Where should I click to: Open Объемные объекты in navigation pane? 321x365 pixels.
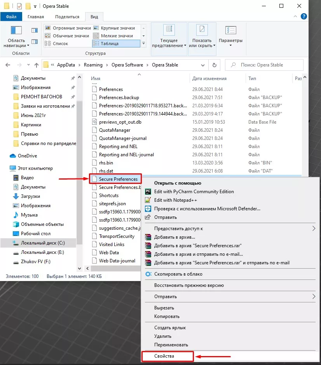pos(42,224)
